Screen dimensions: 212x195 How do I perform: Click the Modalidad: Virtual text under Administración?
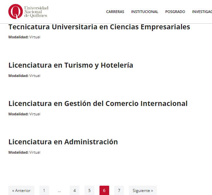tap(24, 152)
